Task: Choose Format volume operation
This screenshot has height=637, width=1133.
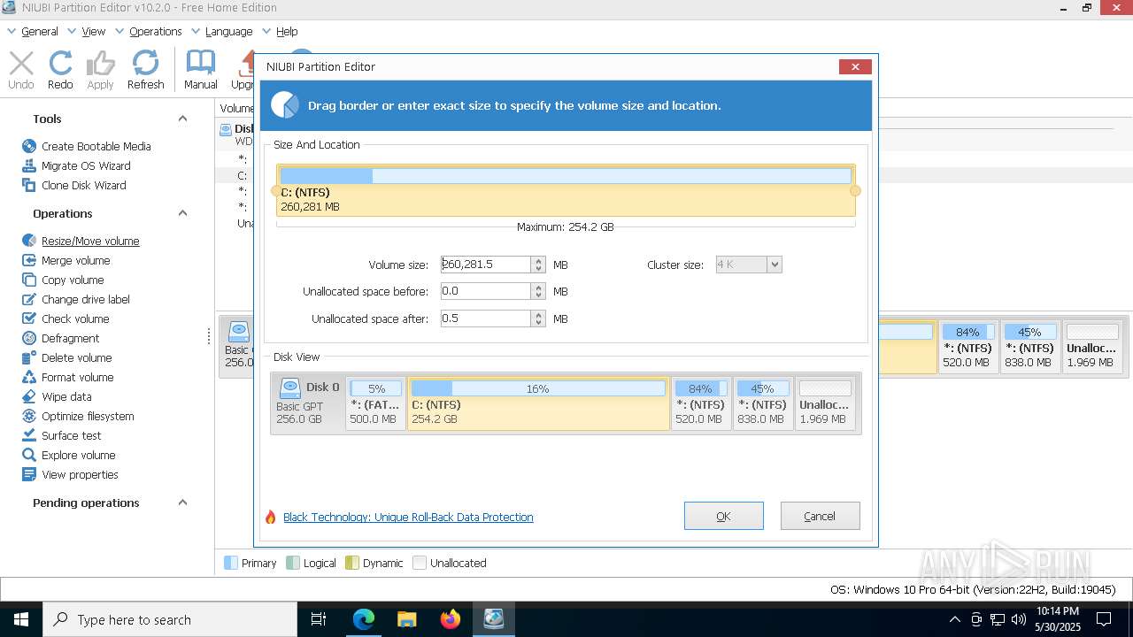Action: point(67,377)
